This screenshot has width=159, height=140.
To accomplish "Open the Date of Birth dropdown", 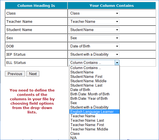I will (x=94, y=46).
